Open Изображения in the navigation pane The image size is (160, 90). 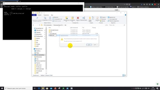39,36
